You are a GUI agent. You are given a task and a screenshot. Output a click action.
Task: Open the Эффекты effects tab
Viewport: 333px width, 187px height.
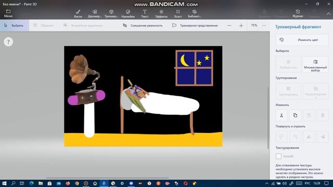[161, 14]
